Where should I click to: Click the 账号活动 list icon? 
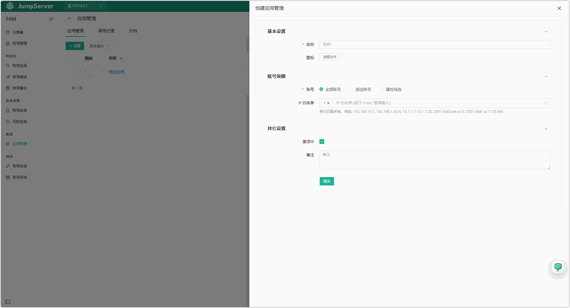pyautogui.click(x=8, y=177)
